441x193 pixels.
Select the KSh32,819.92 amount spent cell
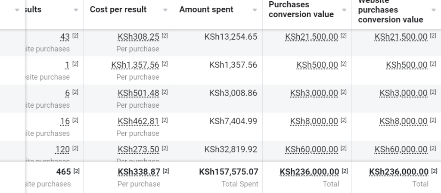(x=231, y=149)
